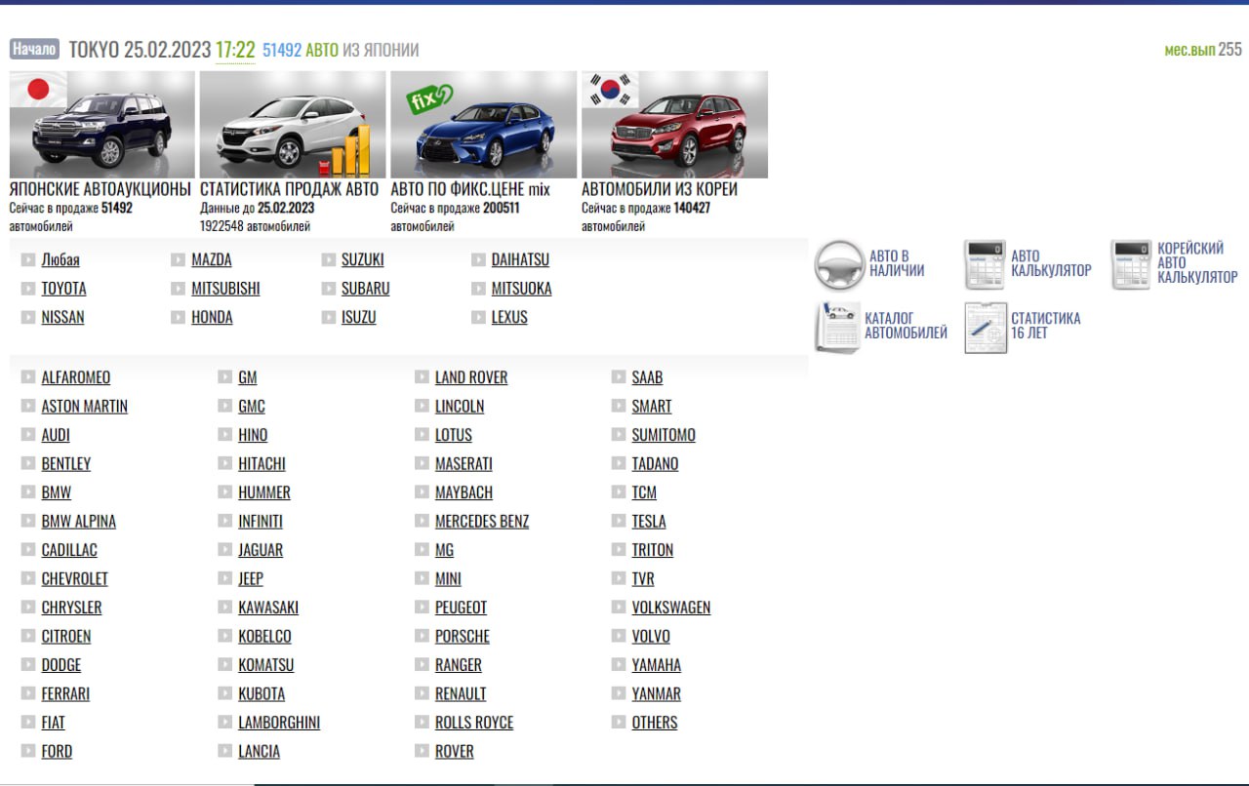1249x786 pixels.
Task: Click the arrow icon next to ALFAROMEO
Action: click(28, 377)
